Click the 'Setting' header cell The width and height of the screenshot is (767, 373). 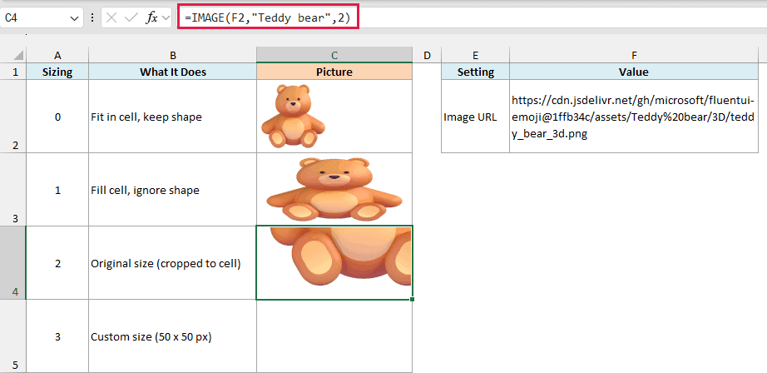[476, 72]
